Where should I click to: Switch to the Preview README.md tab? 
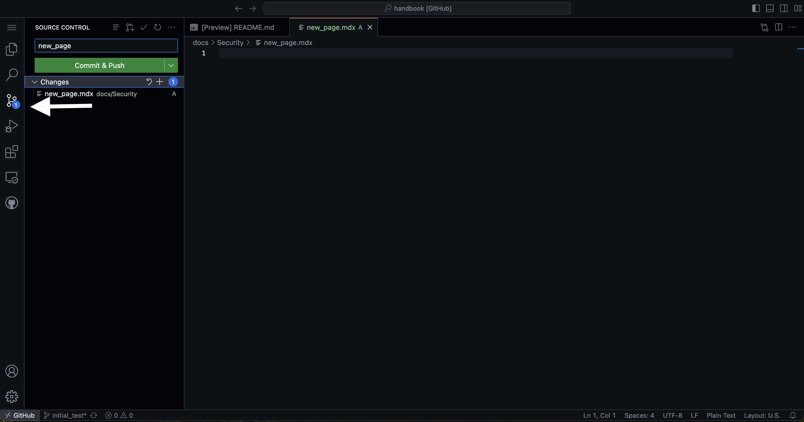[237, 27]
